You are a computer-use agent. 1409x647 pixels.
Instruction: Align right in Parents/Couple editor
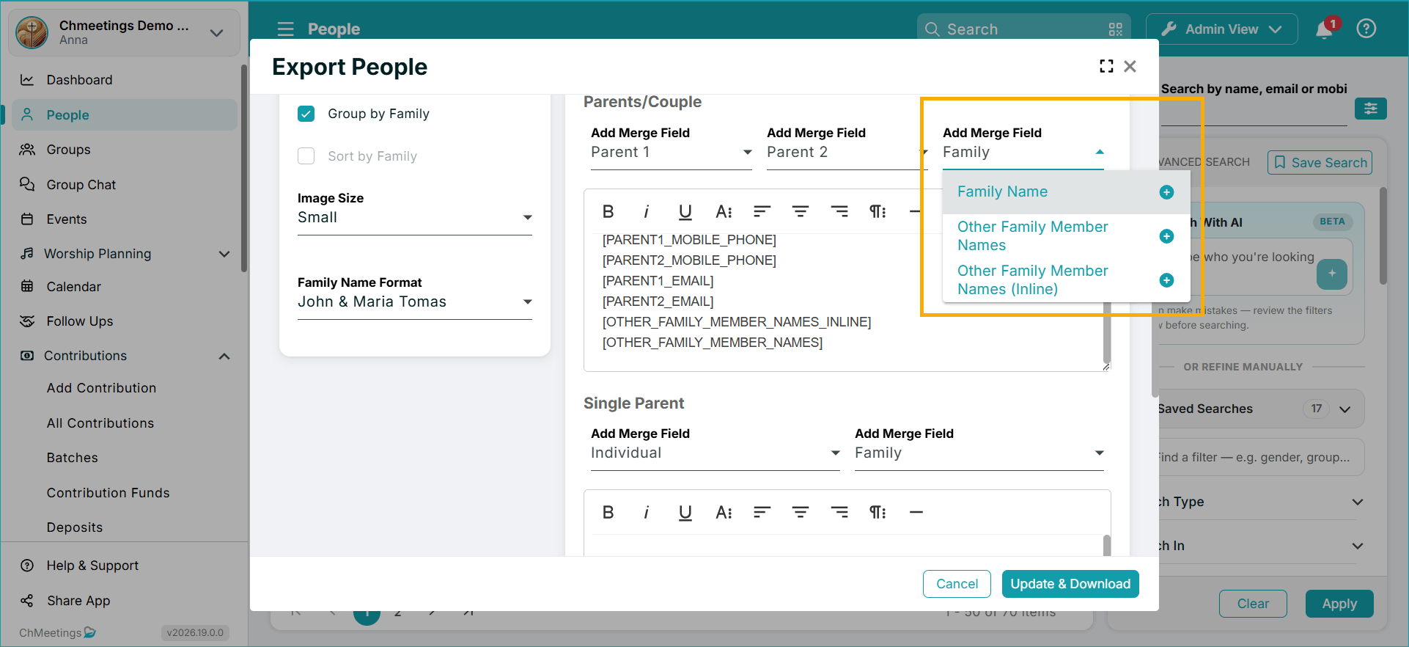[839, 212]
